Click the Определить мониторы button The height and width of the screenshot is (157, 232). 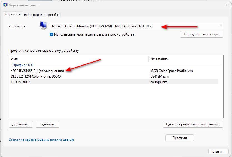click(x=201, y=34)
